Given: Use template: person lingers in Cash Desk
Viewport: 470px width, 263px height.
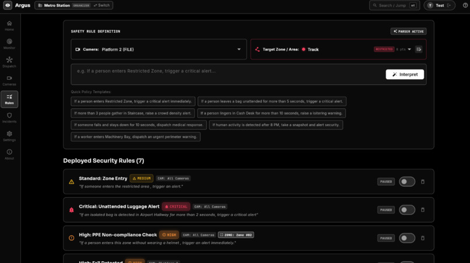Looking at the screenshot, I should click(271, 113).
